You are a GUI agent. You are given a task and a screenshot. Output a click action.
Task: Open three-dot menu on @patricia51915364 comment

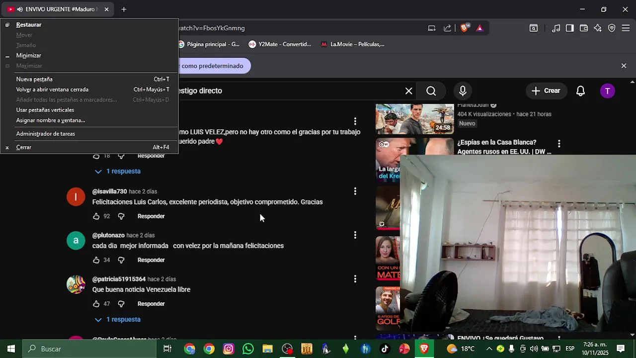(x=355, y=279)
